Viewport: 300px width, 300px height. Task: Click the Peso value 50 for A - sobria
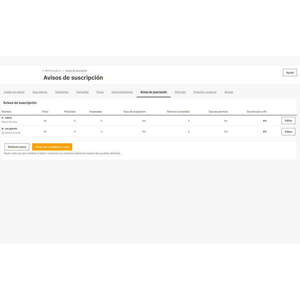click(x=45, y=121)
